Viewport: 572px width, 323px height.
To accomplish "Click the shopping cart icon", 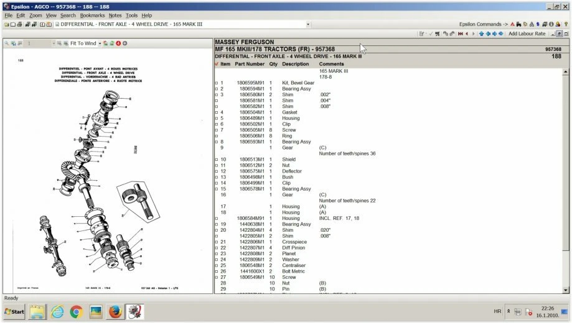I will [x=438, y=34].
